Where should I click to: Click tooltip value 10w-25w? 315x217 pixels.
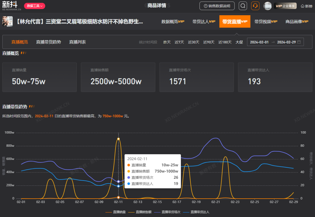pyautogui.click(x=170, y=165)
